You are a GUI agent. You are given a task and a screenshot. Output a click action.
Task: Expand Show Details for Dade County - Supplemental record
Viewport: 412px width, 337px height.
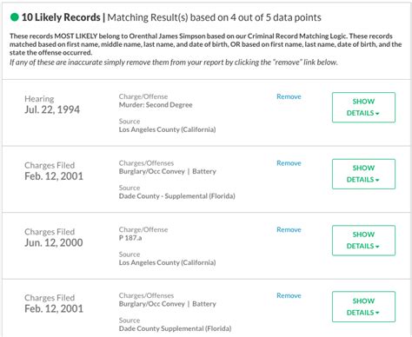[363, 174]
